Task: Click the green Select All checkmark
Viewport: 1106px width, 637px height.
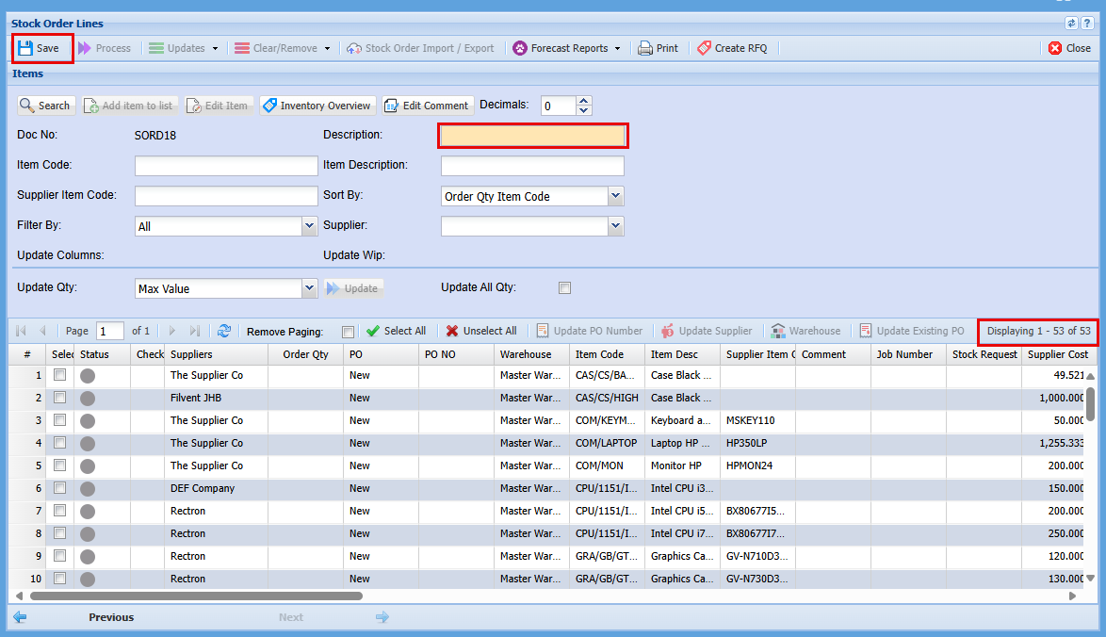Action: (x=373, y=331)
